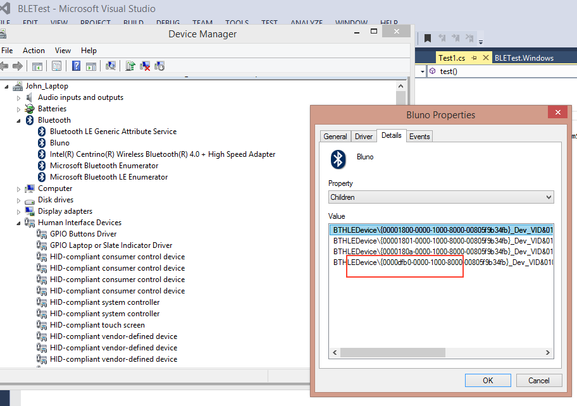Switch to the Events tab
Image resolution: width=577 pixels, height=406 pixels.
(x=419, y=137)
